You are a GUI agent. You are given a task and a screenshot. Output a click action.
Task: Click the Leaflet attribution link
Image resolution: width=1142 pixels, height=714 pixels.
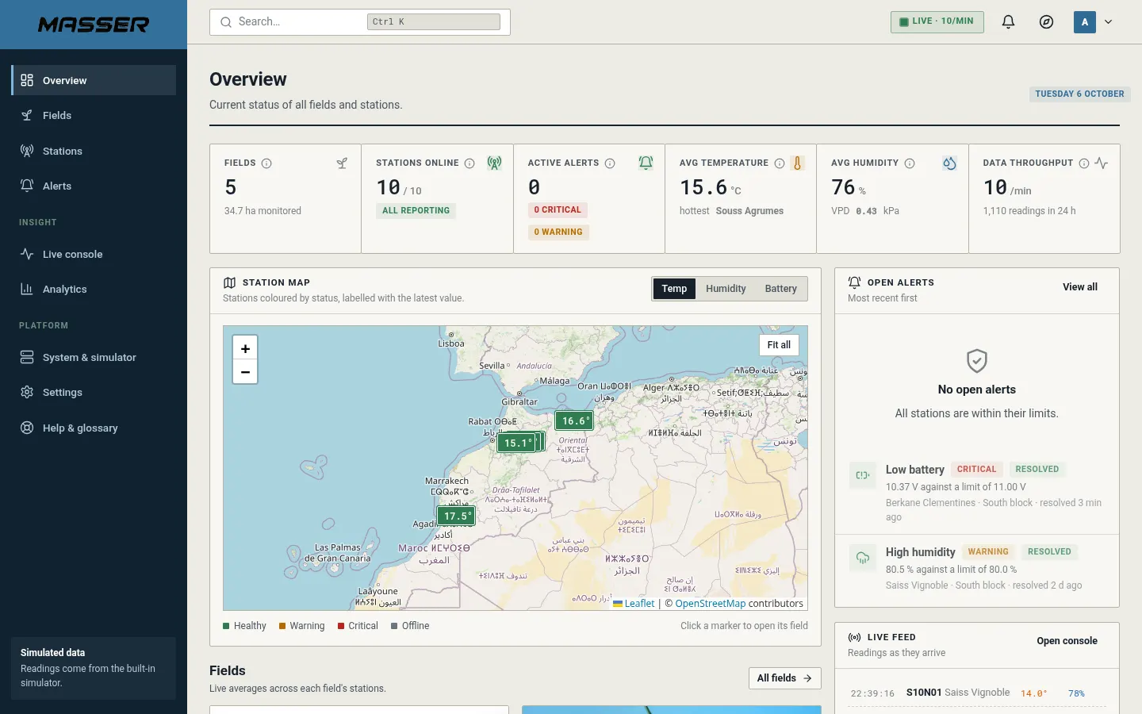point(634,604)
